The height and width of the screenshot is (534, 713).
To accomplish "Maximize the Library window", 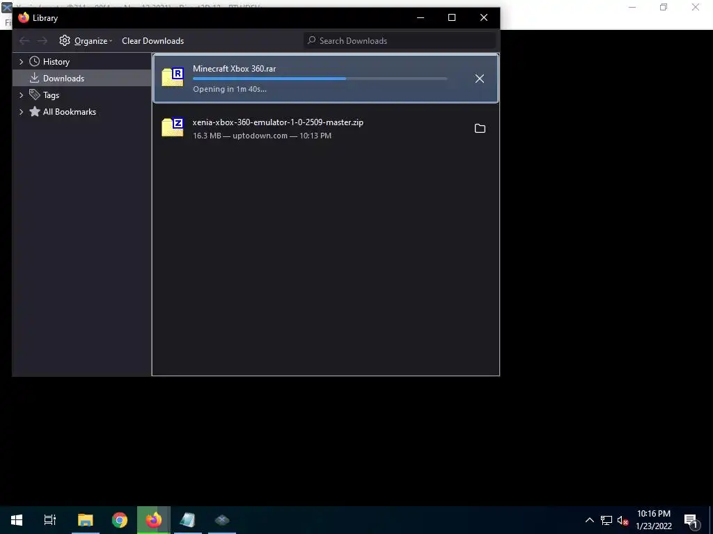I will [x=452, y=17].
